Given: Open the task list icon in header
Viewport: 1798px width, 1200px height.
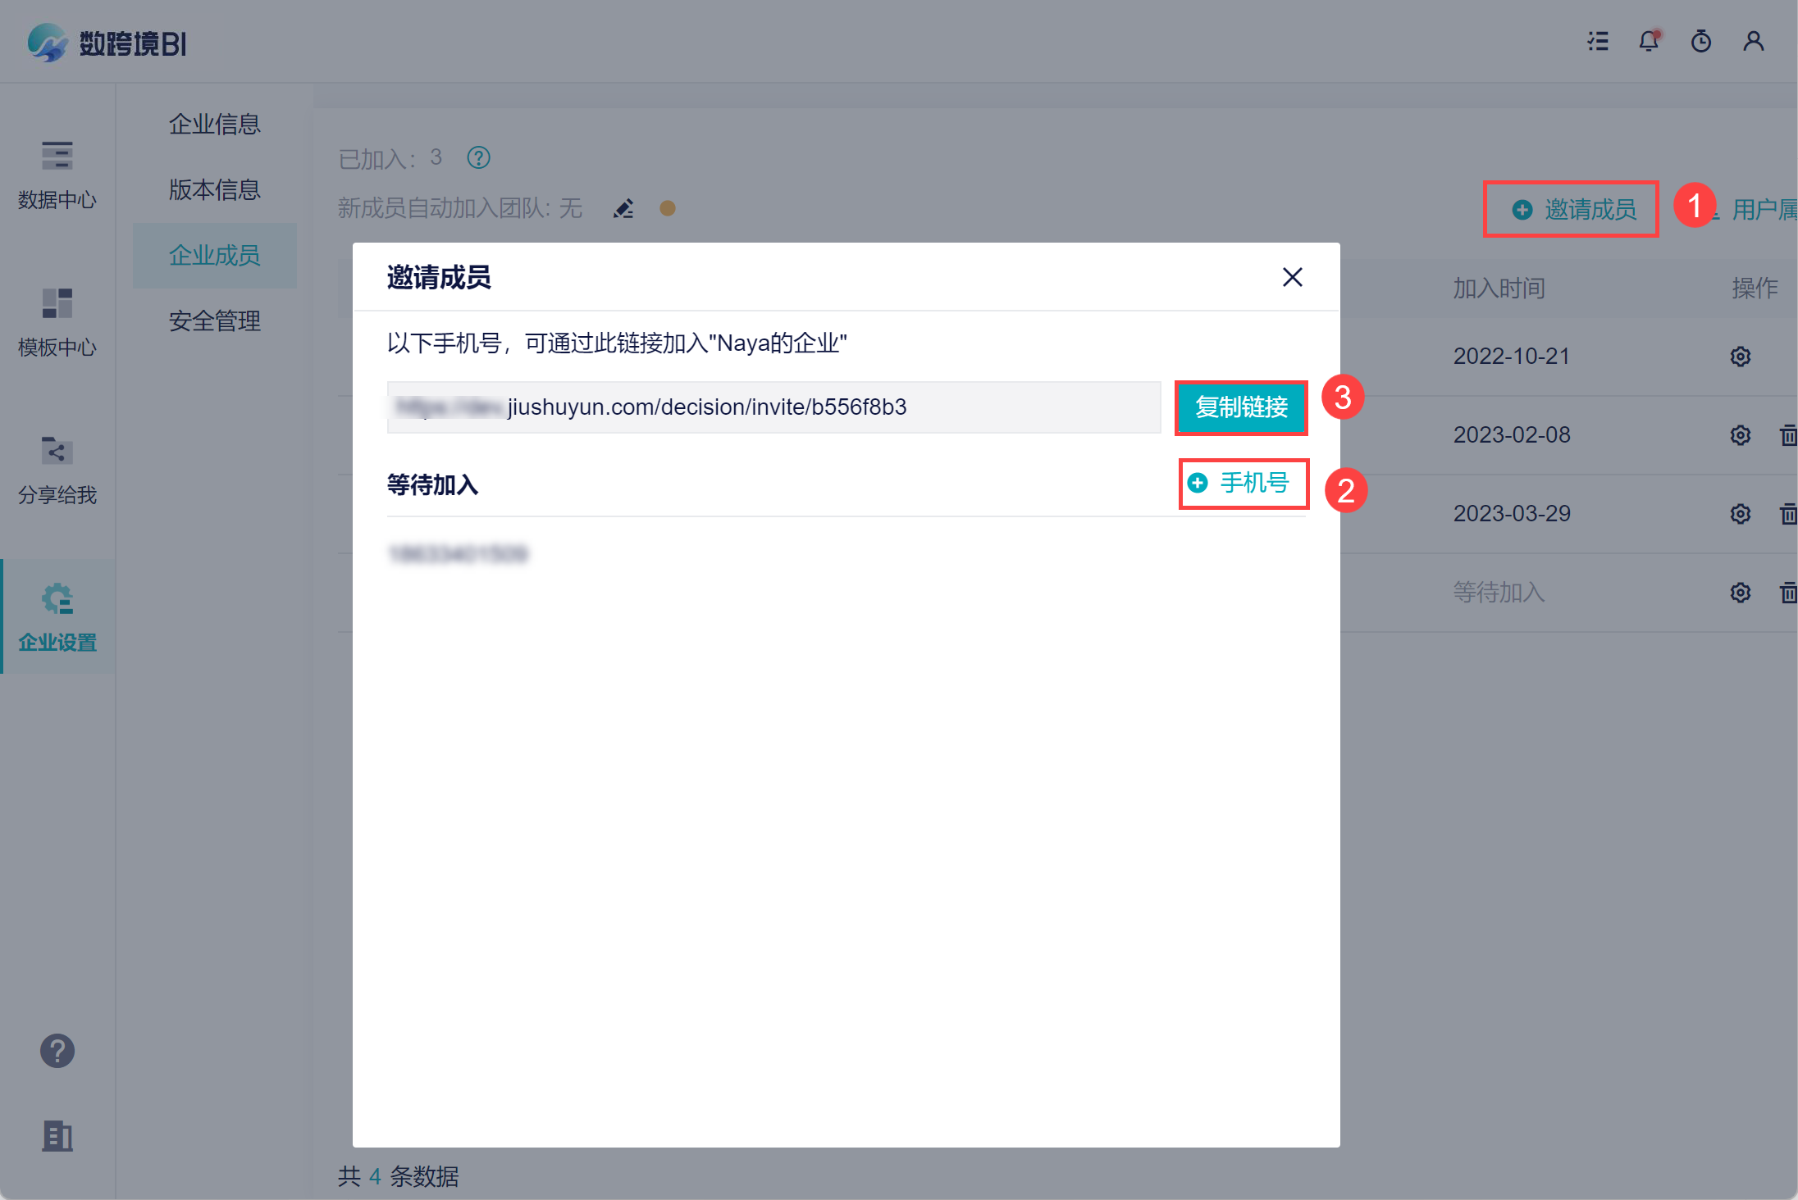Looking at the screenshot, I should [x=1597, y=41].
